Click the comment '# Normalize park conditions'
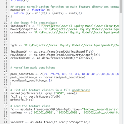 tap(33, 68)
